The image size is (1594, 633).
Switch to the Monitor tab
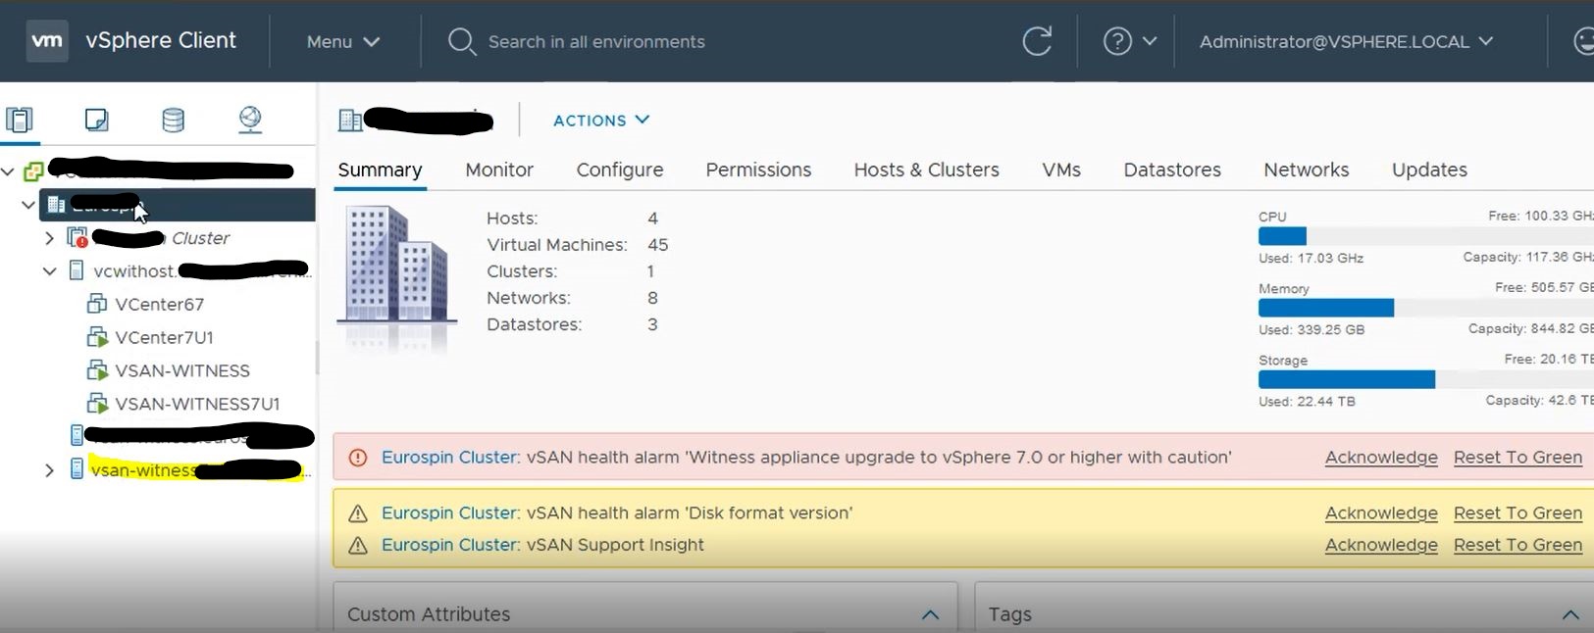[x=499, y=170]
